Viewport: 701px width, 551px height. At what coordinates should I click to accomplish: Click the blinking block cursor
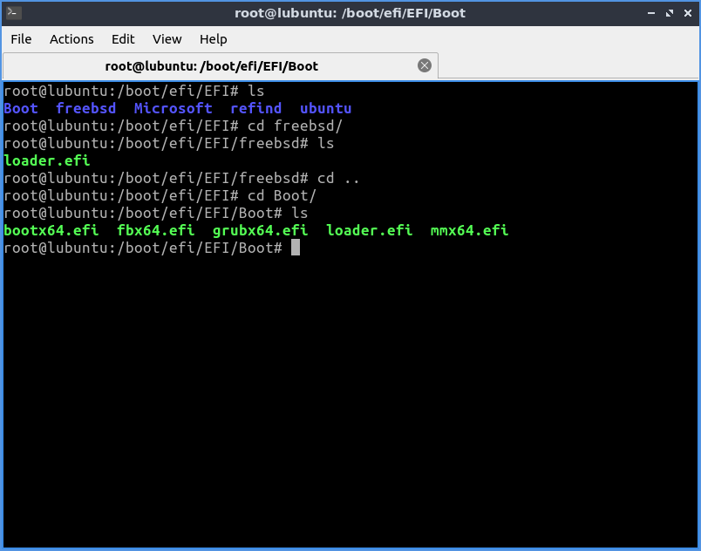[294, 248]
